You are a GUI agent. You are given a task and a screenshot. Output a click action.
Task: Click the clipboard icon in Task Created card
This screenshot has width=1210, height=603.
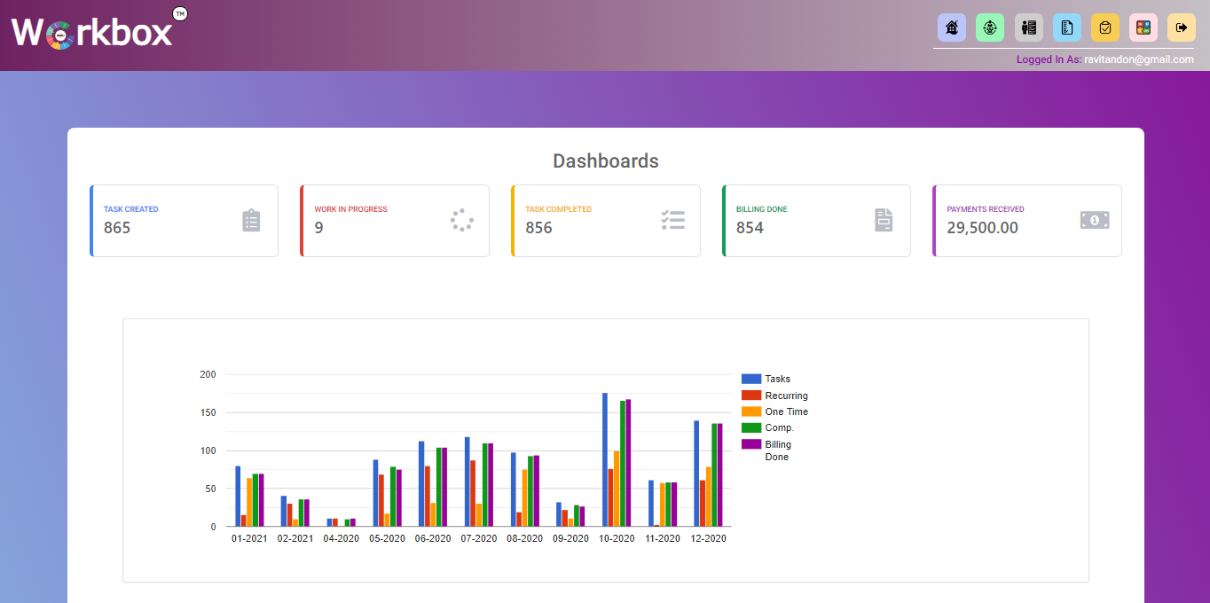click(x=251, y=221)
